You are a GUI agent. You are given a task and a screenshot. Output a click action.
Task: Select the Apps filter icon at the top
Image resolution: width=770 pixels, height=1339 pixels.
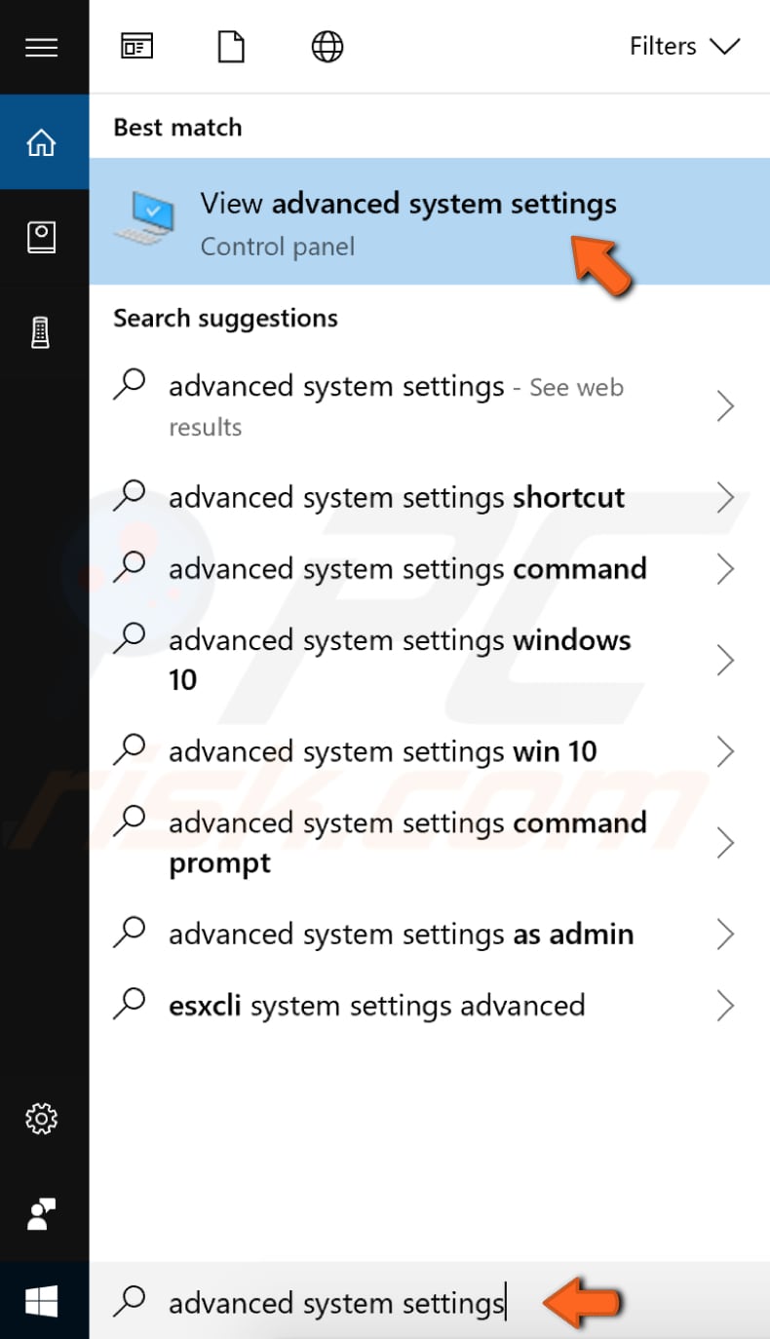coord(136,46)
